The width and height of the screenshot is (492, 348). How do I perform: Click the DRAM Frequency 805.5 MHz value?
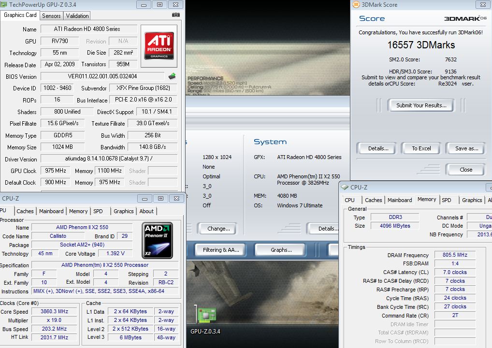tap(455, 255)
